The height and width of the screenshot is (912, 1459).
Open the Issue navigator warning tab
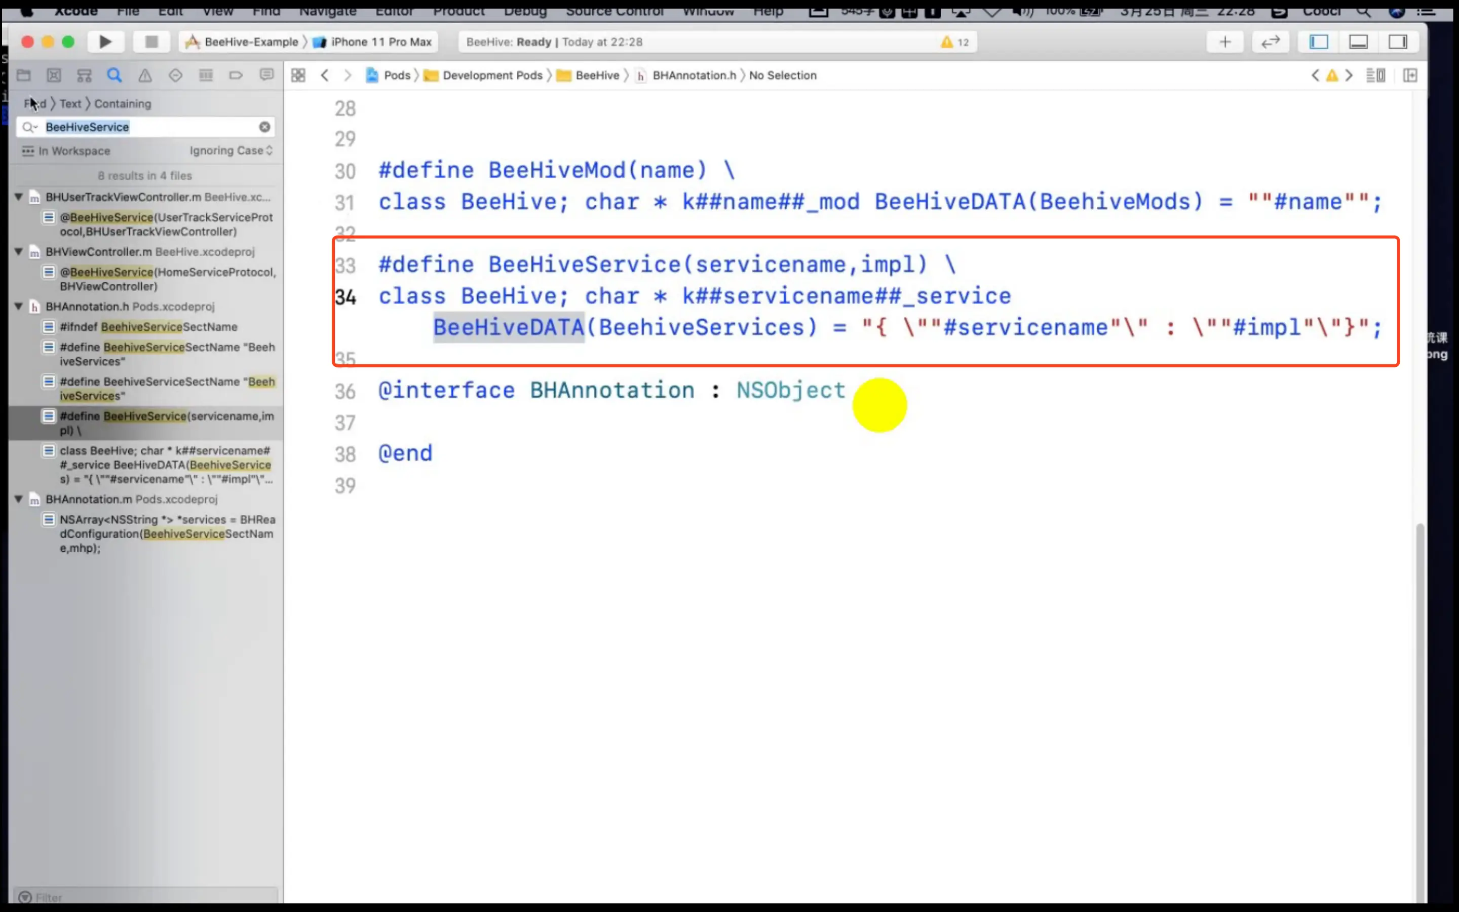point(145,75)
